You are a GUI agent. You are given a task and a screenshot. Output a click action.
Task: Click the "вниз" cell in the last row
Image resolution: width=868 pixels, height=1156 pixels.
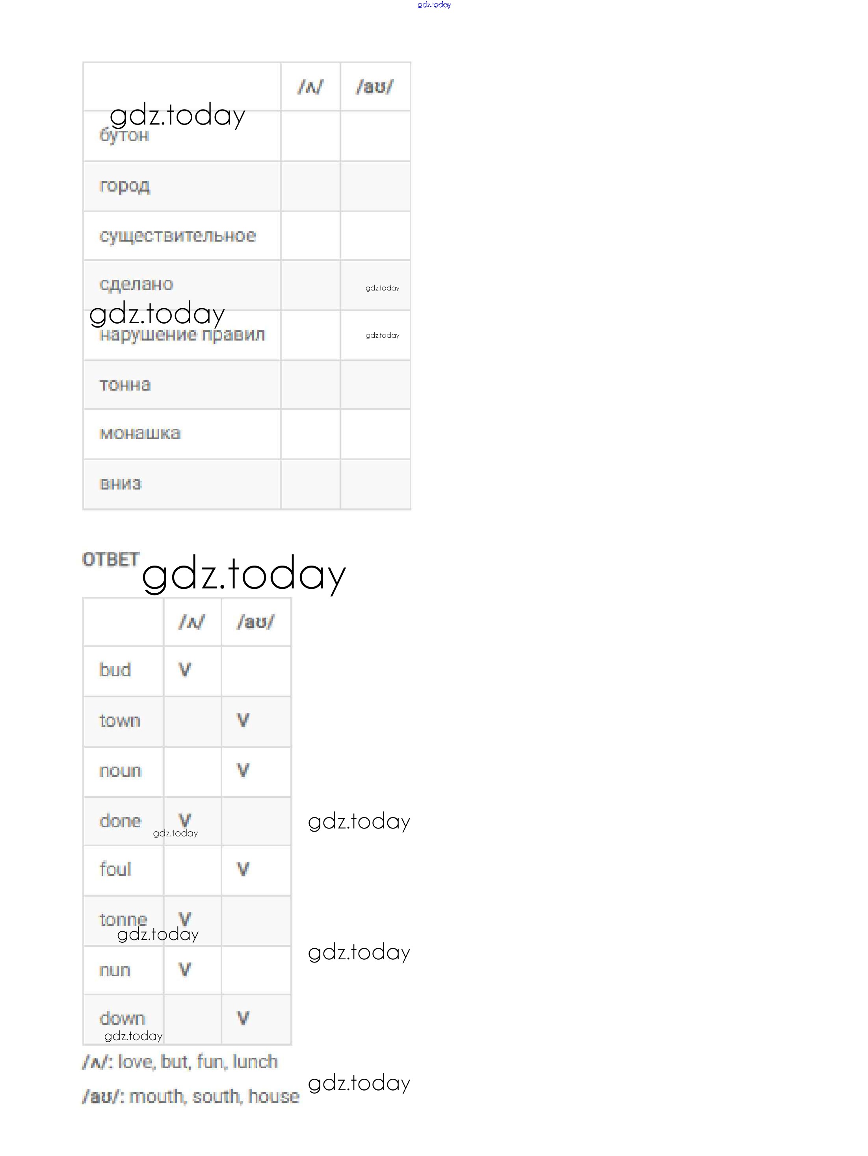[x=120, y=484]
